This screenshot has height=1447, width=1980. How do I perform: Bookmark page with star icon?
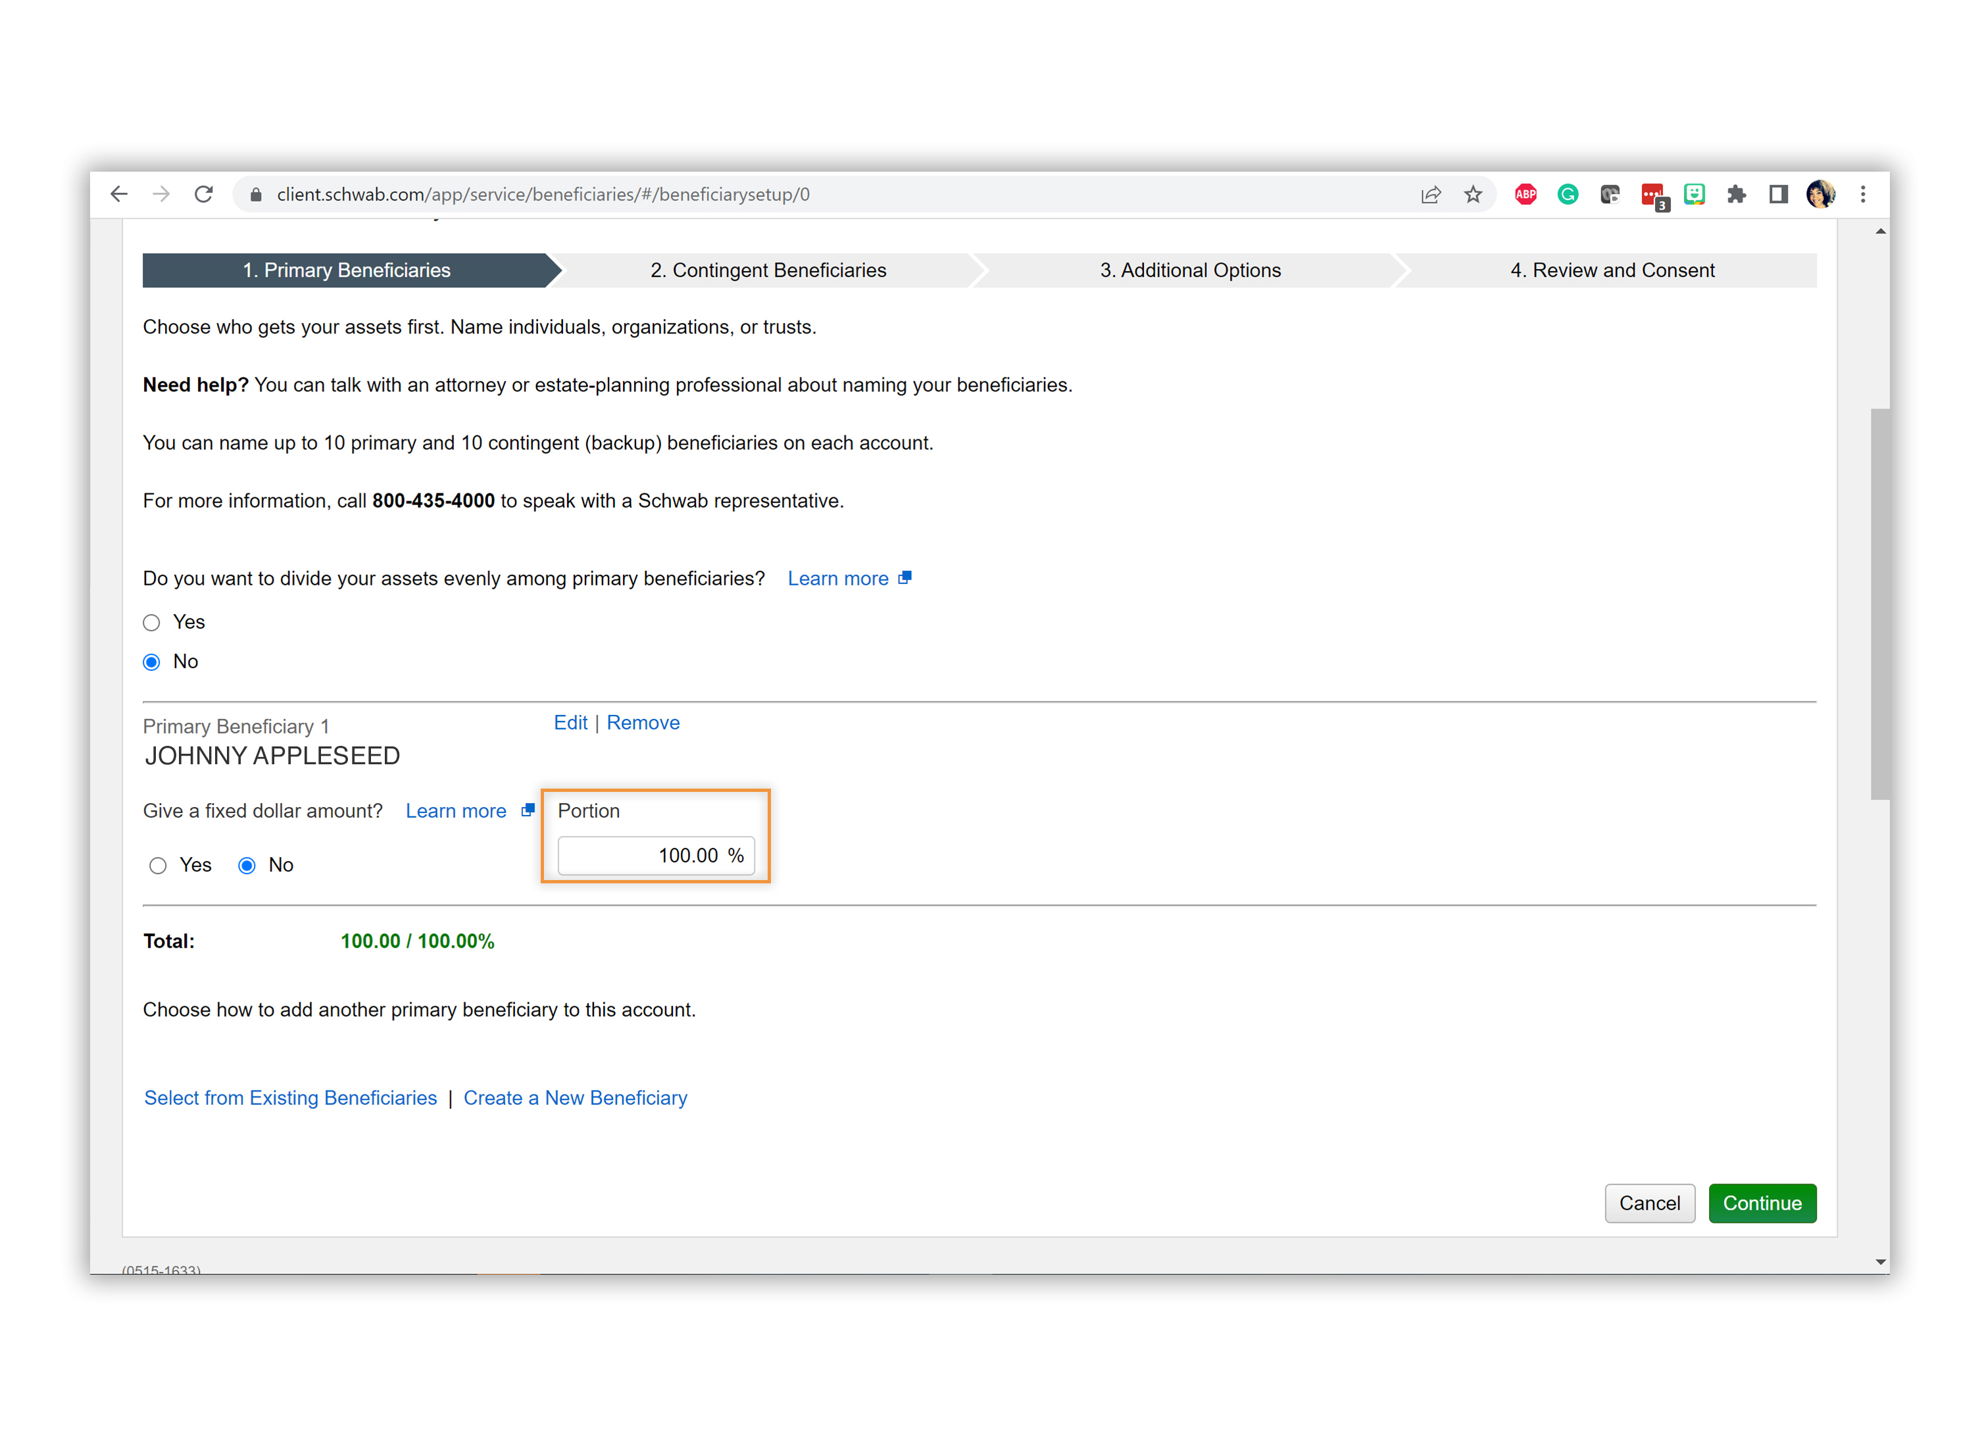1473,195
